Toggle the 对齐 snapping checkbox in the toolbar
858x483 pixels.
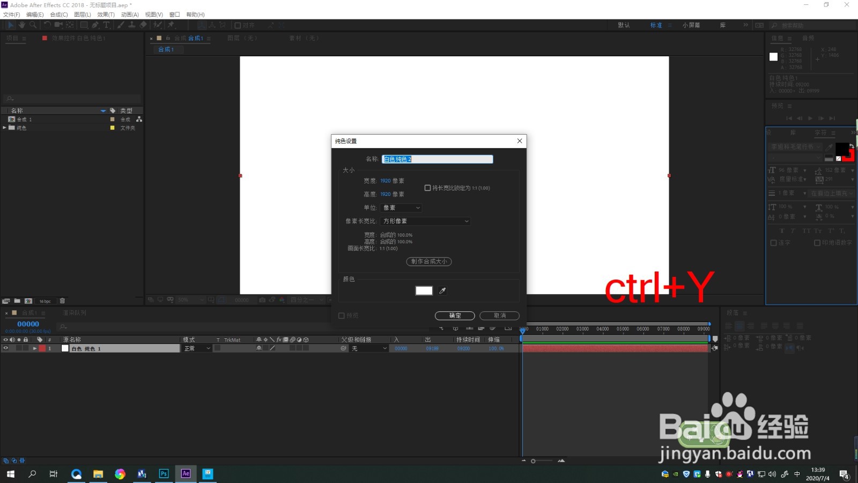[x=238, y=25]
